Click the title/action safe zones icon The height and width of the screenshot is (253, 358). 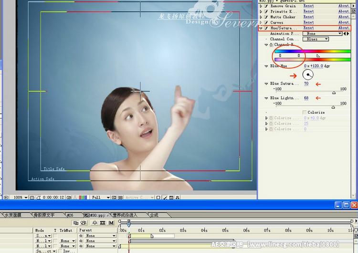(x=32, y=197)
